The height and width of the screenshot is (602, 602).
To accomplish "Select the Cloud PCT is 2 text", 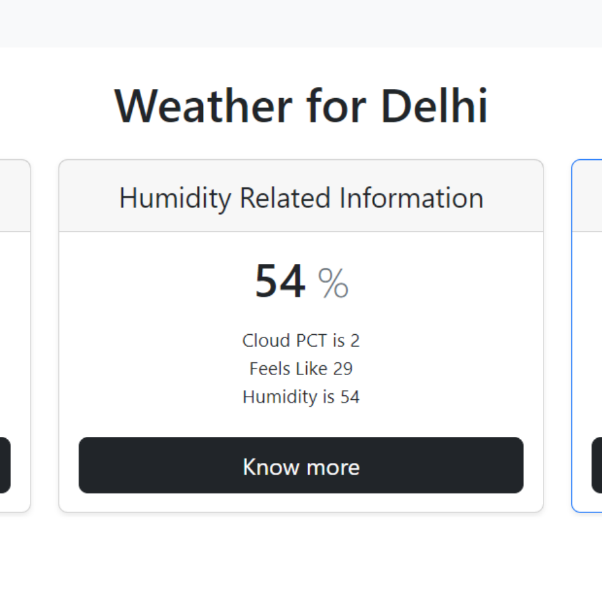I will [301, 341].
